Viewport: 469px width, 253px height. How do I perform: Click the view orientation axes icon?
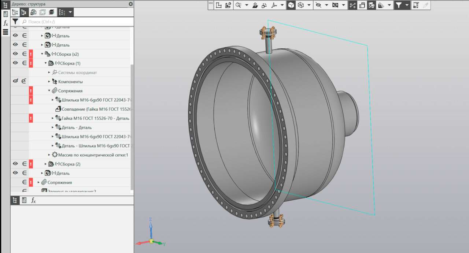pos(274,5)
